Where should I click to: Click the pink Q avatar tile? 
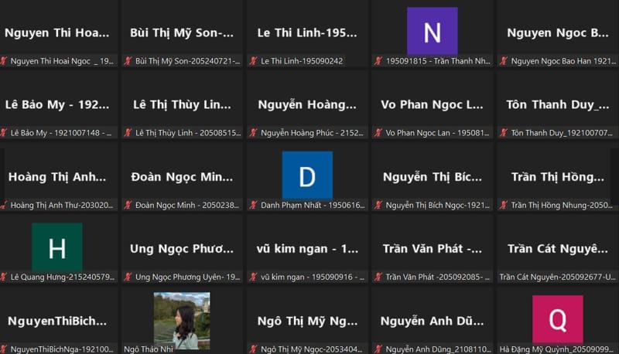[x=557, y=318]
